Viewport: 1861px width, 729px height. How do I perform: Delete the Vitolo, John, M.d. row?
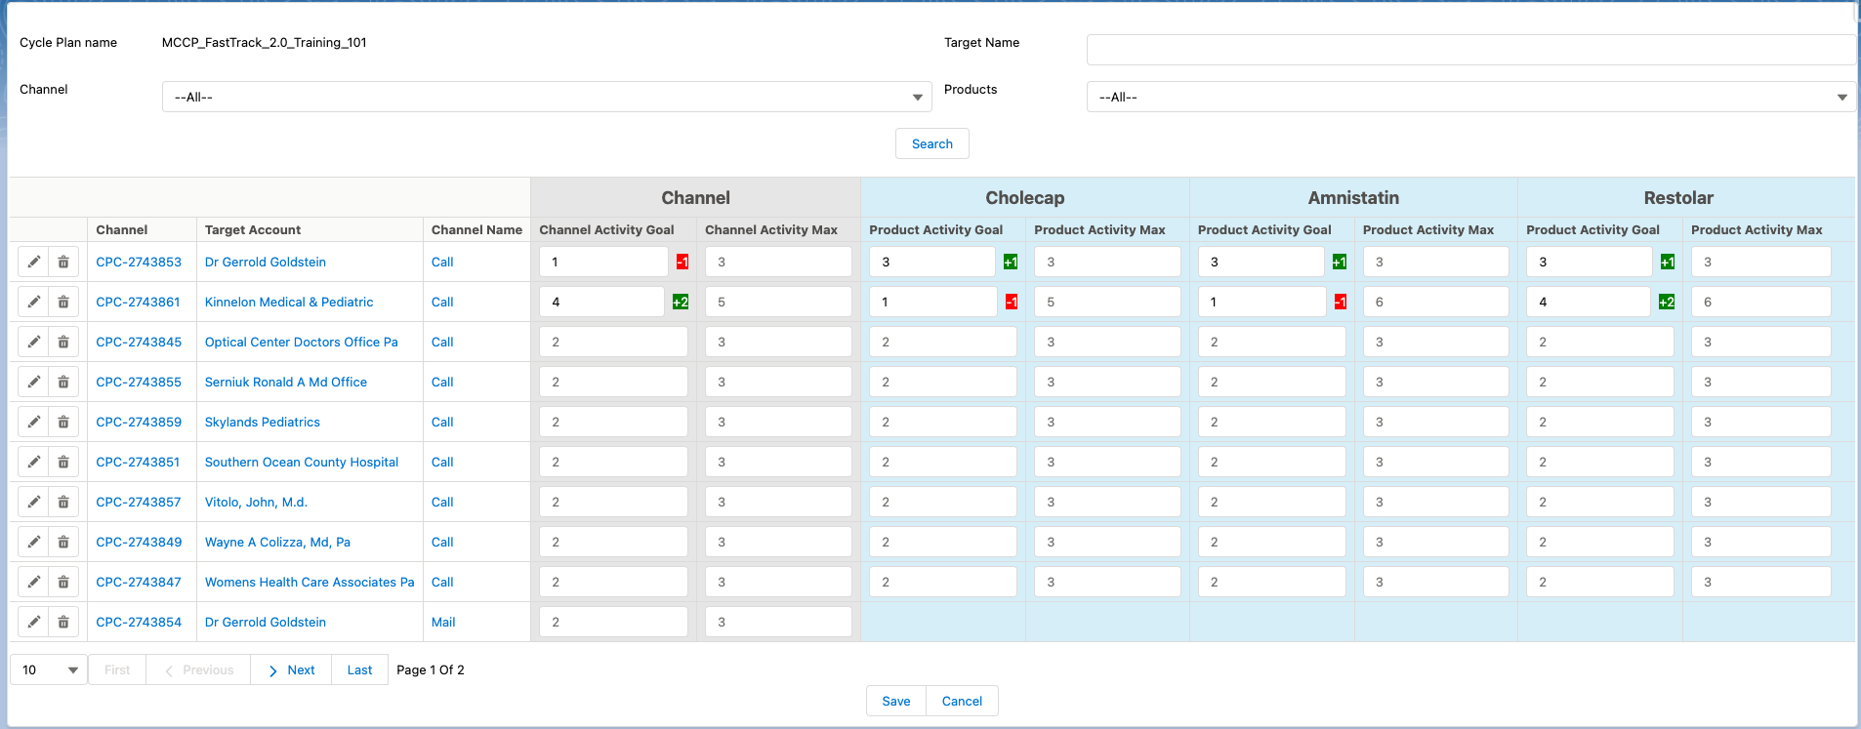coord(63,502)
